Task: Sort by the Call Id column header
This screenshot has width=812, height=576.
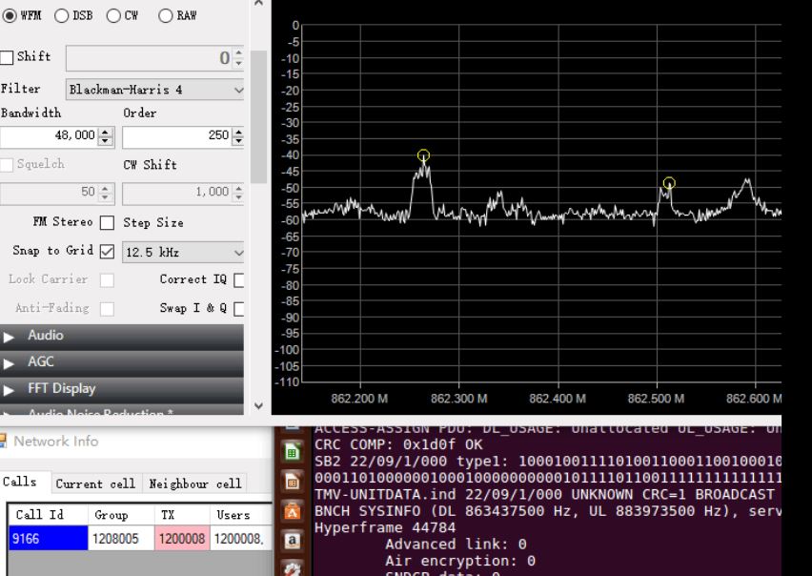Action: (x=48, y=515)
